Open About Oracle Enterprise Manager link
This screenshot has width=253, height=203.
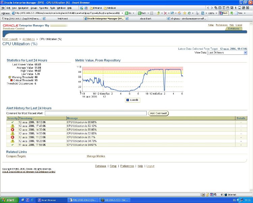[29, 172]
